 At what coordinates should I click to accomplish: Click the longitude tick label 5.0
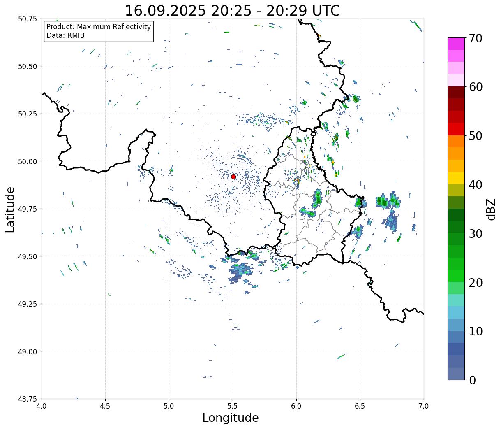coord(169,406)
